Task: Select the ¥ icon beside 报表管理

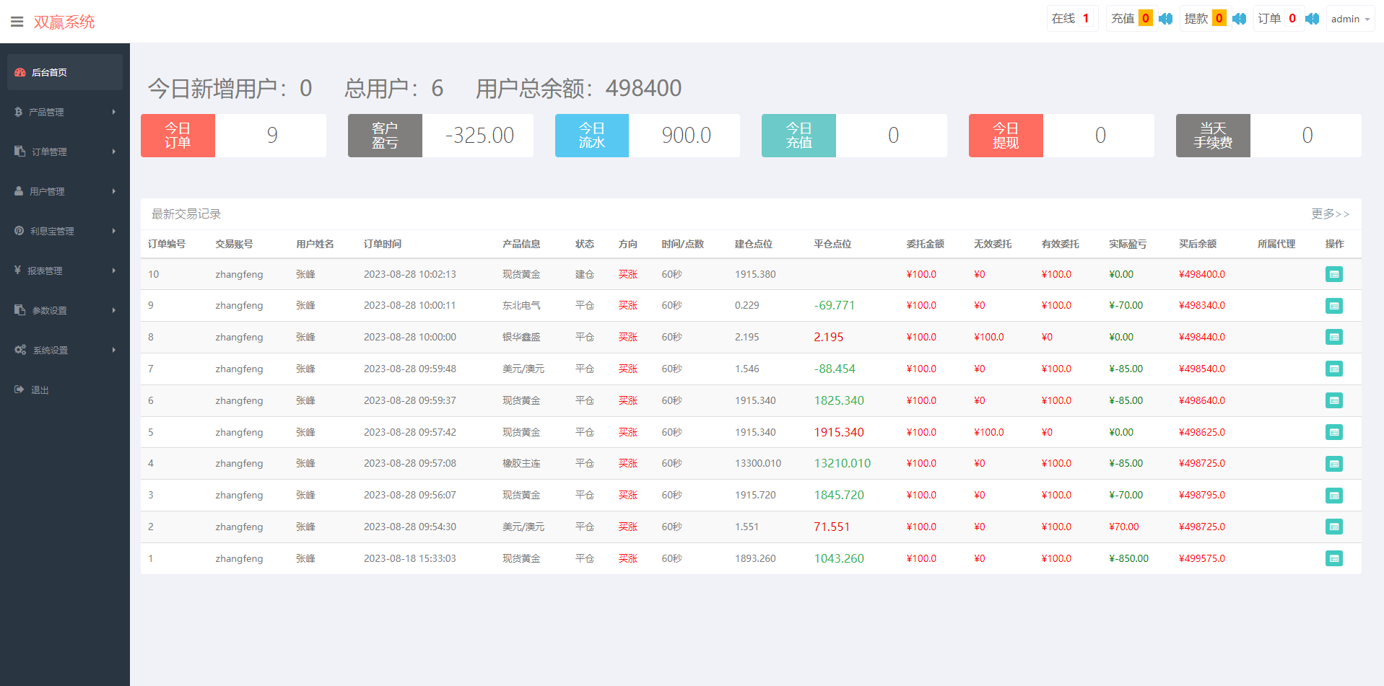Action: [x=17, y=271]
